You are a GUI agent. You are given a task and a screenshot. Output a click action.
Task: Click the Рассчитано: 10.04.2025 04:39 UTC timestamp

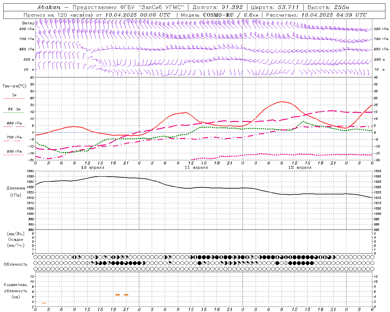316,15
